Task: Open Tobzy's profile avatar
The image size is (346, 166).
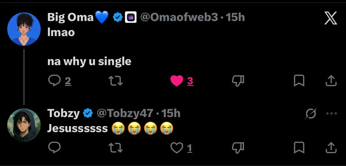Action: pos(24,125)
